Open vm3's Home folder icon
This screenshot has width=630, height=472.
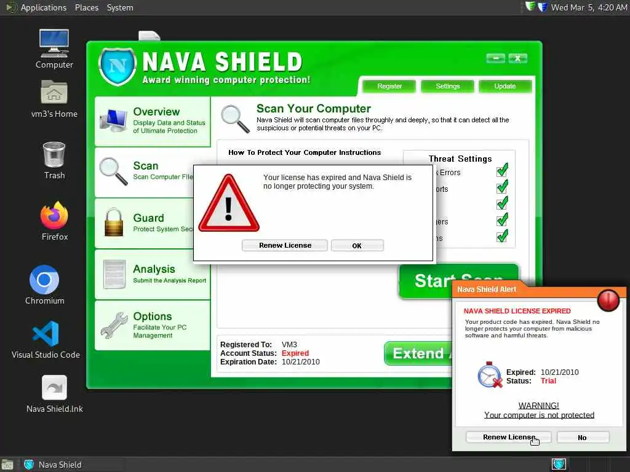54,98
